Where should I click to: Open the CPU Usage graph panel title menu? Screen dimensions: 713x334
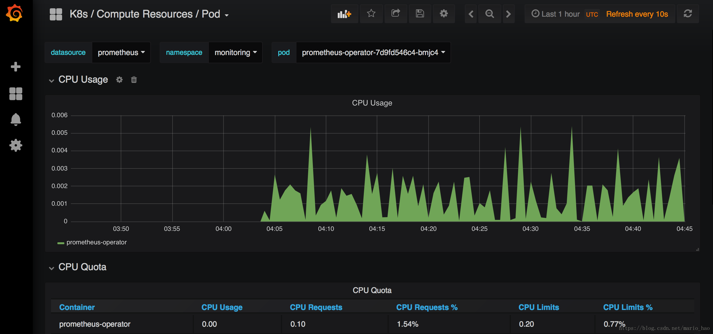tap(372, 103)
